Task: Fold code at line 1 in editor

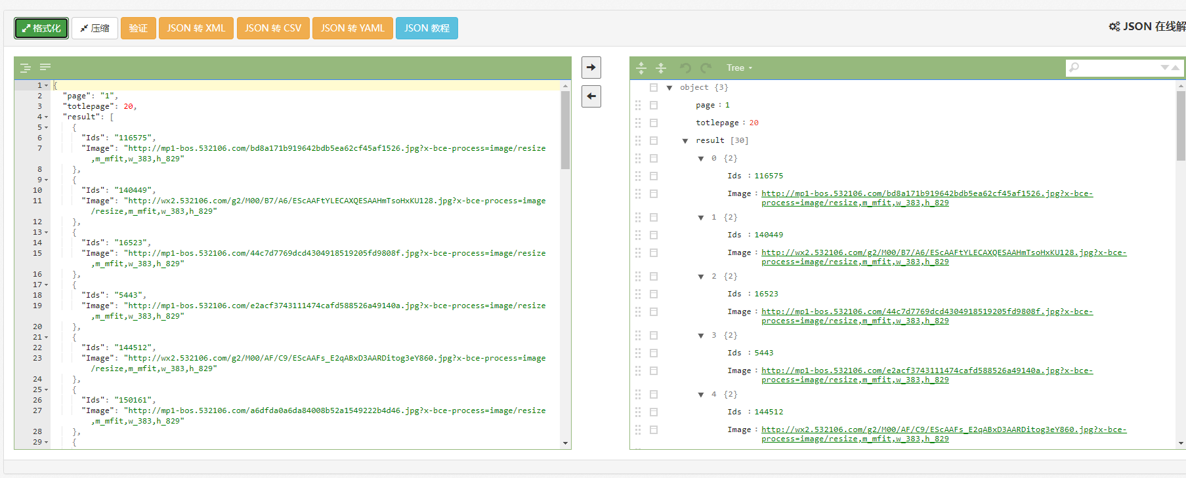Action: click(46, 85)
